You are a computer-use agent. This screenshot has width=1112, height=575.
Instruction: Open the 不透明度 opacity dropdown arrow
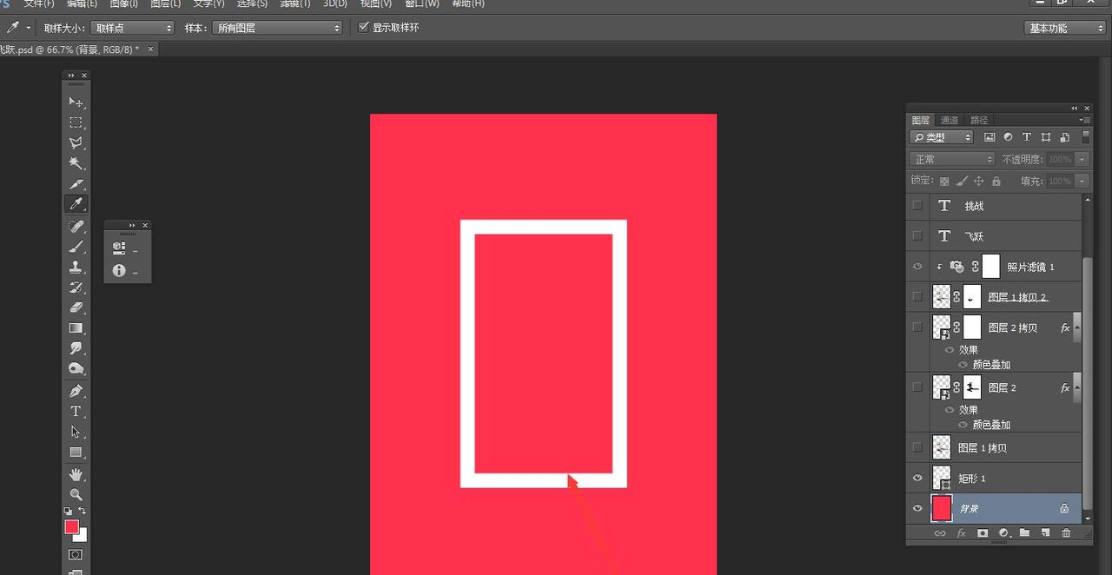click(1082, 159)
